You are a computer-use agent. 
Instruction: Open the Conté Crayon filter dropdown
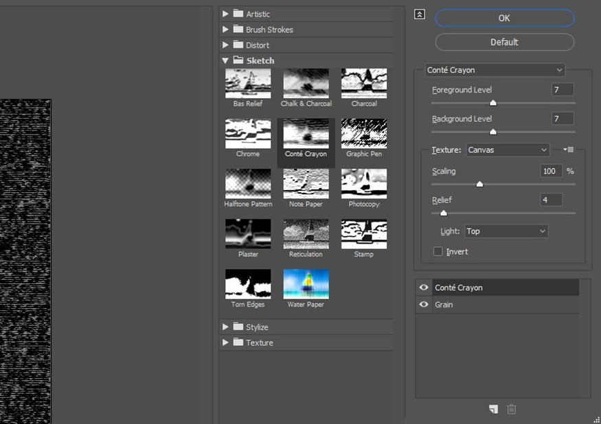point(495,70)
